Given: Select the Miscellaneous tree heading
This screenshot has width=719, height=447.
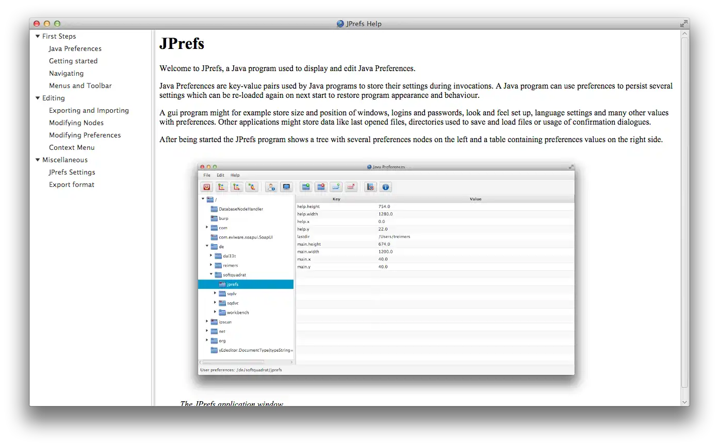Looking at the screenshot, I should (x=65, y=160).
